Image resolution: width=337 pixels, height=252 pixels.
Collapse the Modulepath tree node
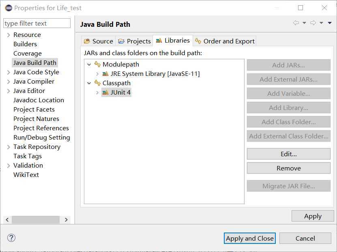tap(89, 65)
